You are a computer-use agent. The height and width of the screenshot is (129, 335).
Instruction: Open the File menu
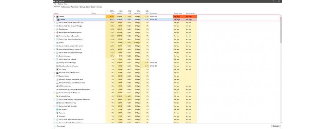[x=55, y=4]
